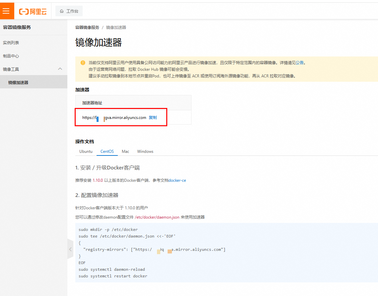Click the 镜像加速器 page heading

point(98,42)
